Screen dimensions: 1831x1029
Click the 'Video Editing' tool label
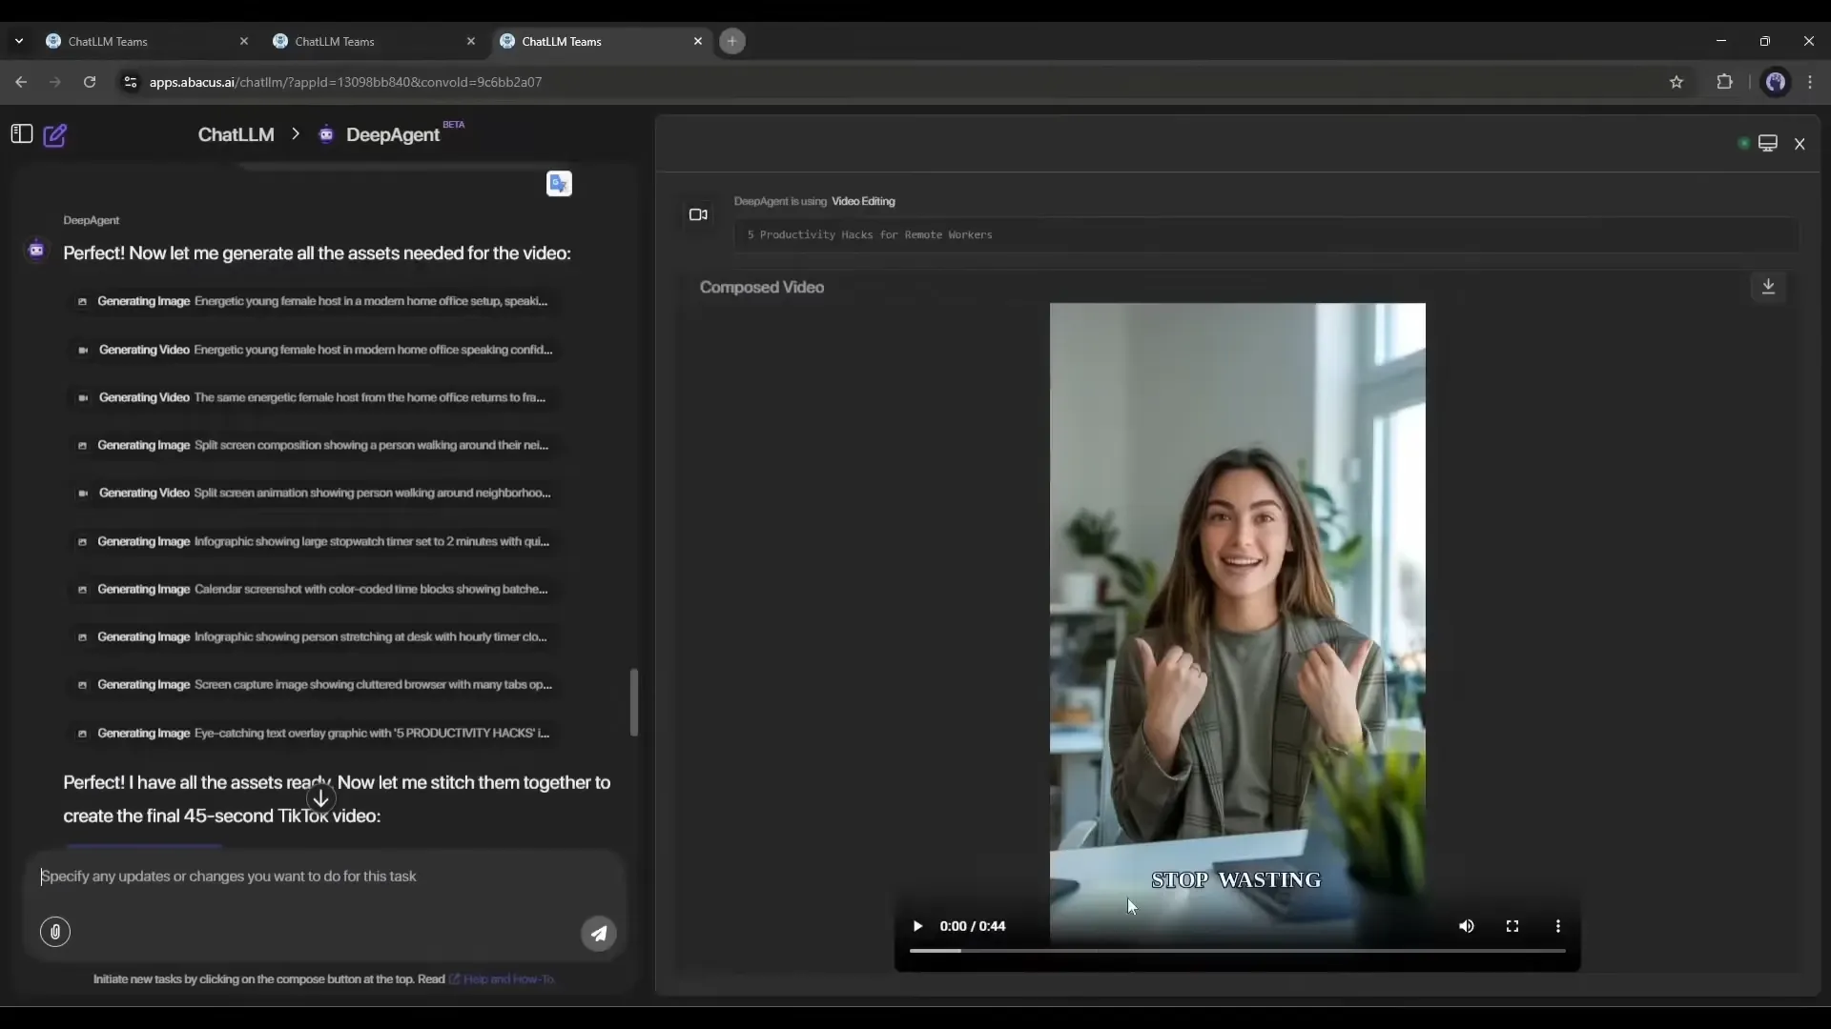pos(863,201)
